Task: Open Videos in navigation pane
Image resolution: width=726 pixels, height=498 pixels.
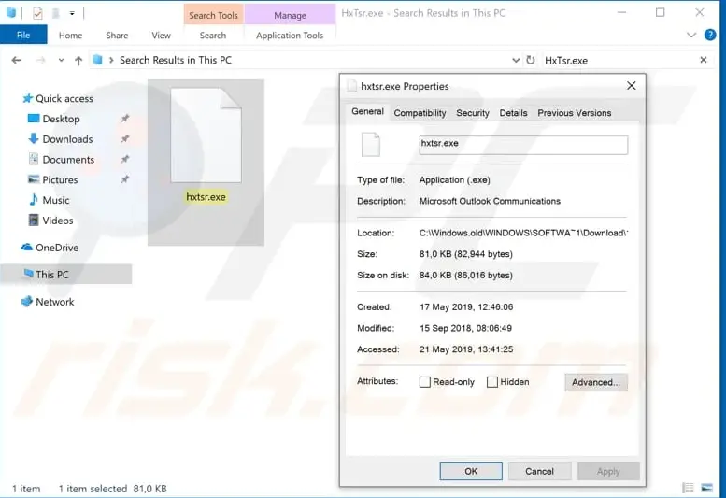Action: point(58,221)
